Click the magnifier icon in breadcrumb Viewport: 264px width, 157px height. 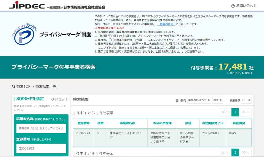(x=13, y=86)
